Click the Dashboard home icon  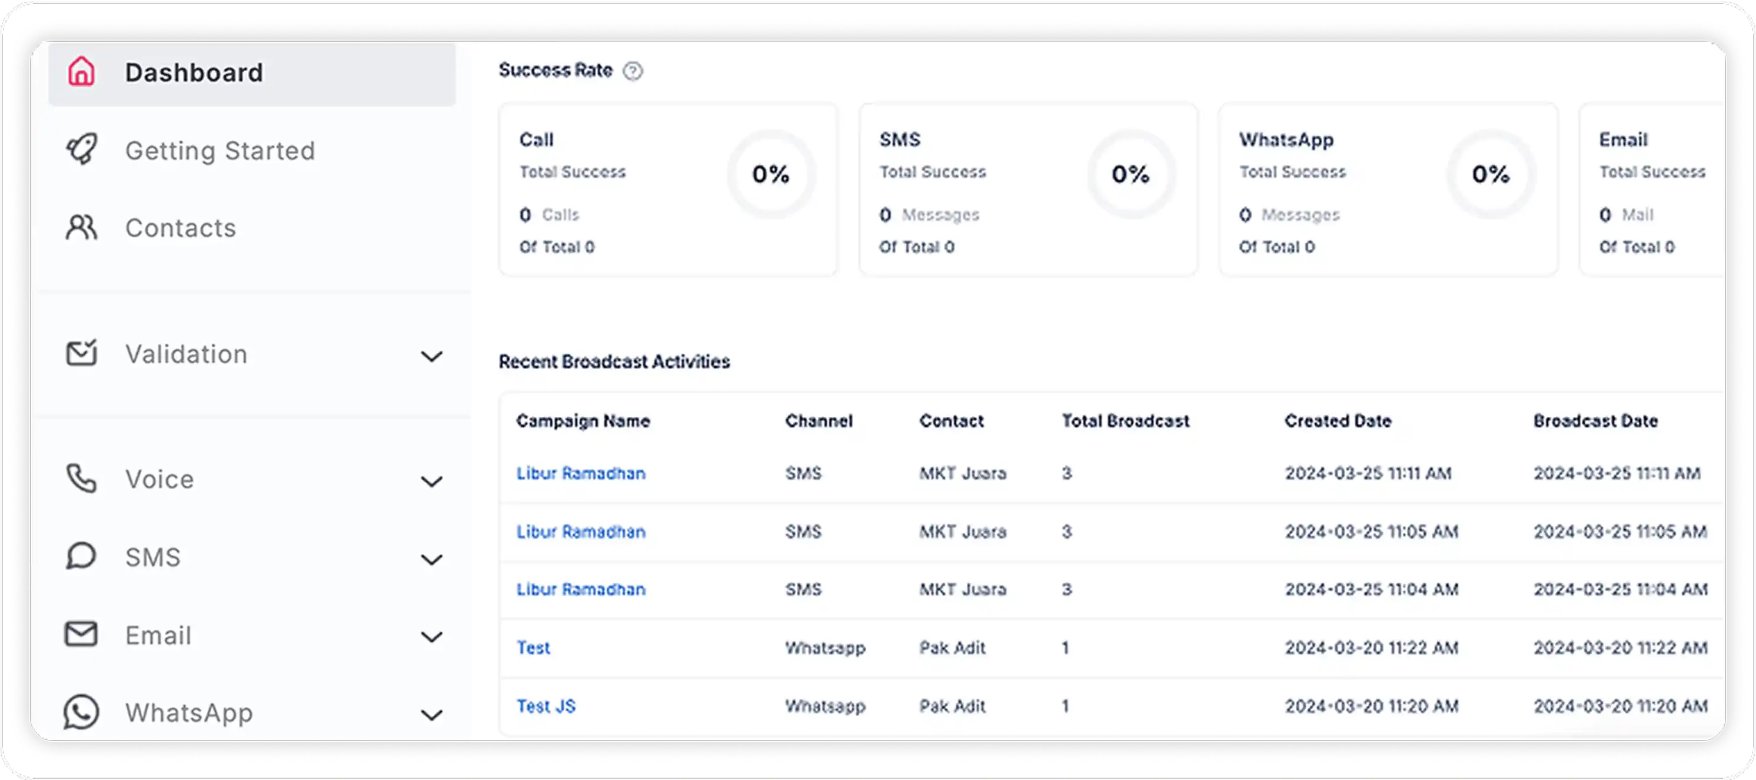click(x=81, y=72)
